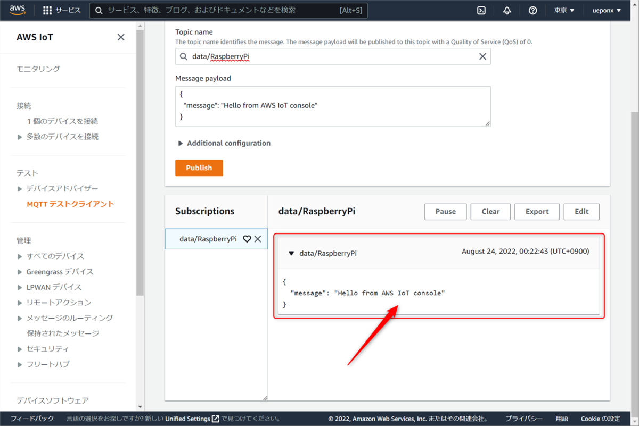639x426 pixels.
Task: Export the received messages
Action: click(x=537, y=212)
